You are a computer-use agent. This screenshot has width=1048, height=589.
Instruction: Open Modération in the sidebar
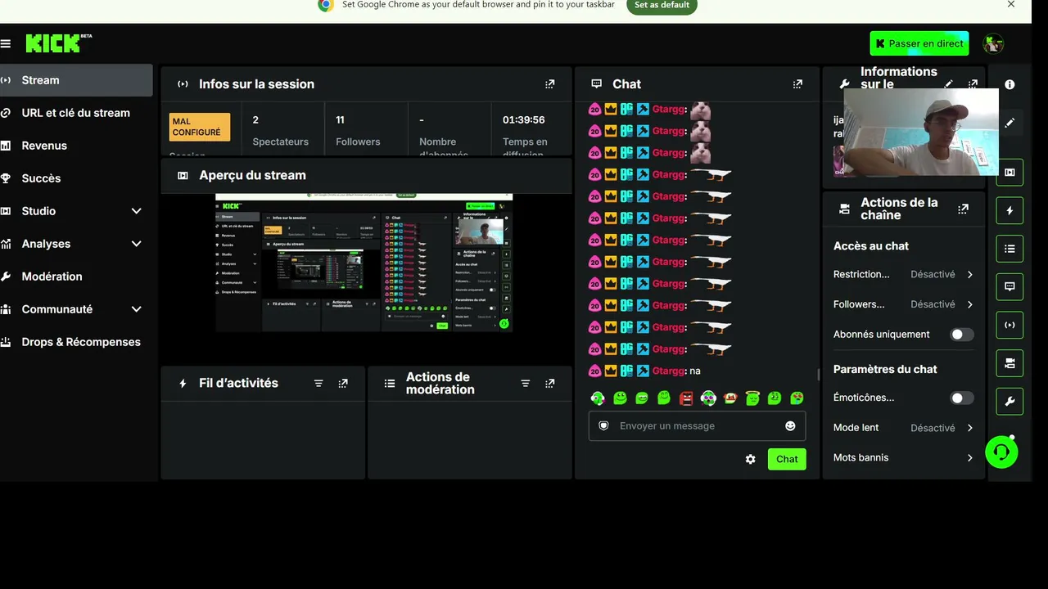(x=76, y=277)
